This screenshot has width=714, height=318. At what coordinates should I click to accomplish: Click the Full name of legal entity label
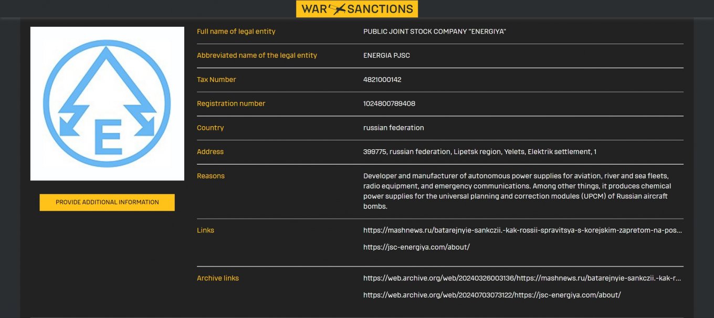[236, 32]
